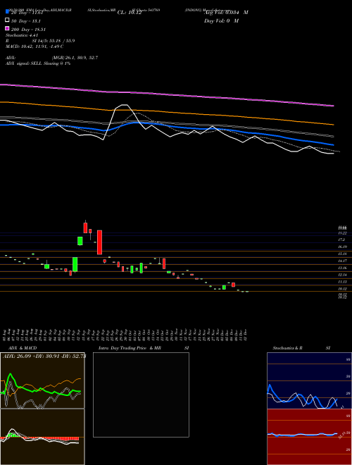Click the tallest red candlestick in September
Image resolution: width=352 pixels, height=465 pixels.
(99, 242)
